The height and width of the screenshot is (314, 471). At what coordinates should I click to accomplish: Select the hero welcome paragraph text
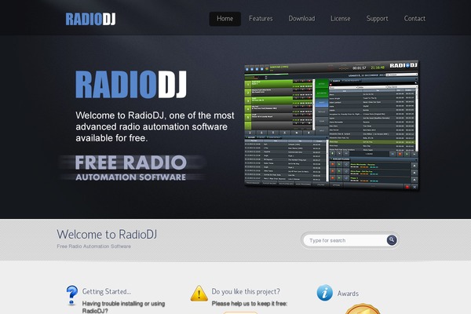click(x=155, y=127)
